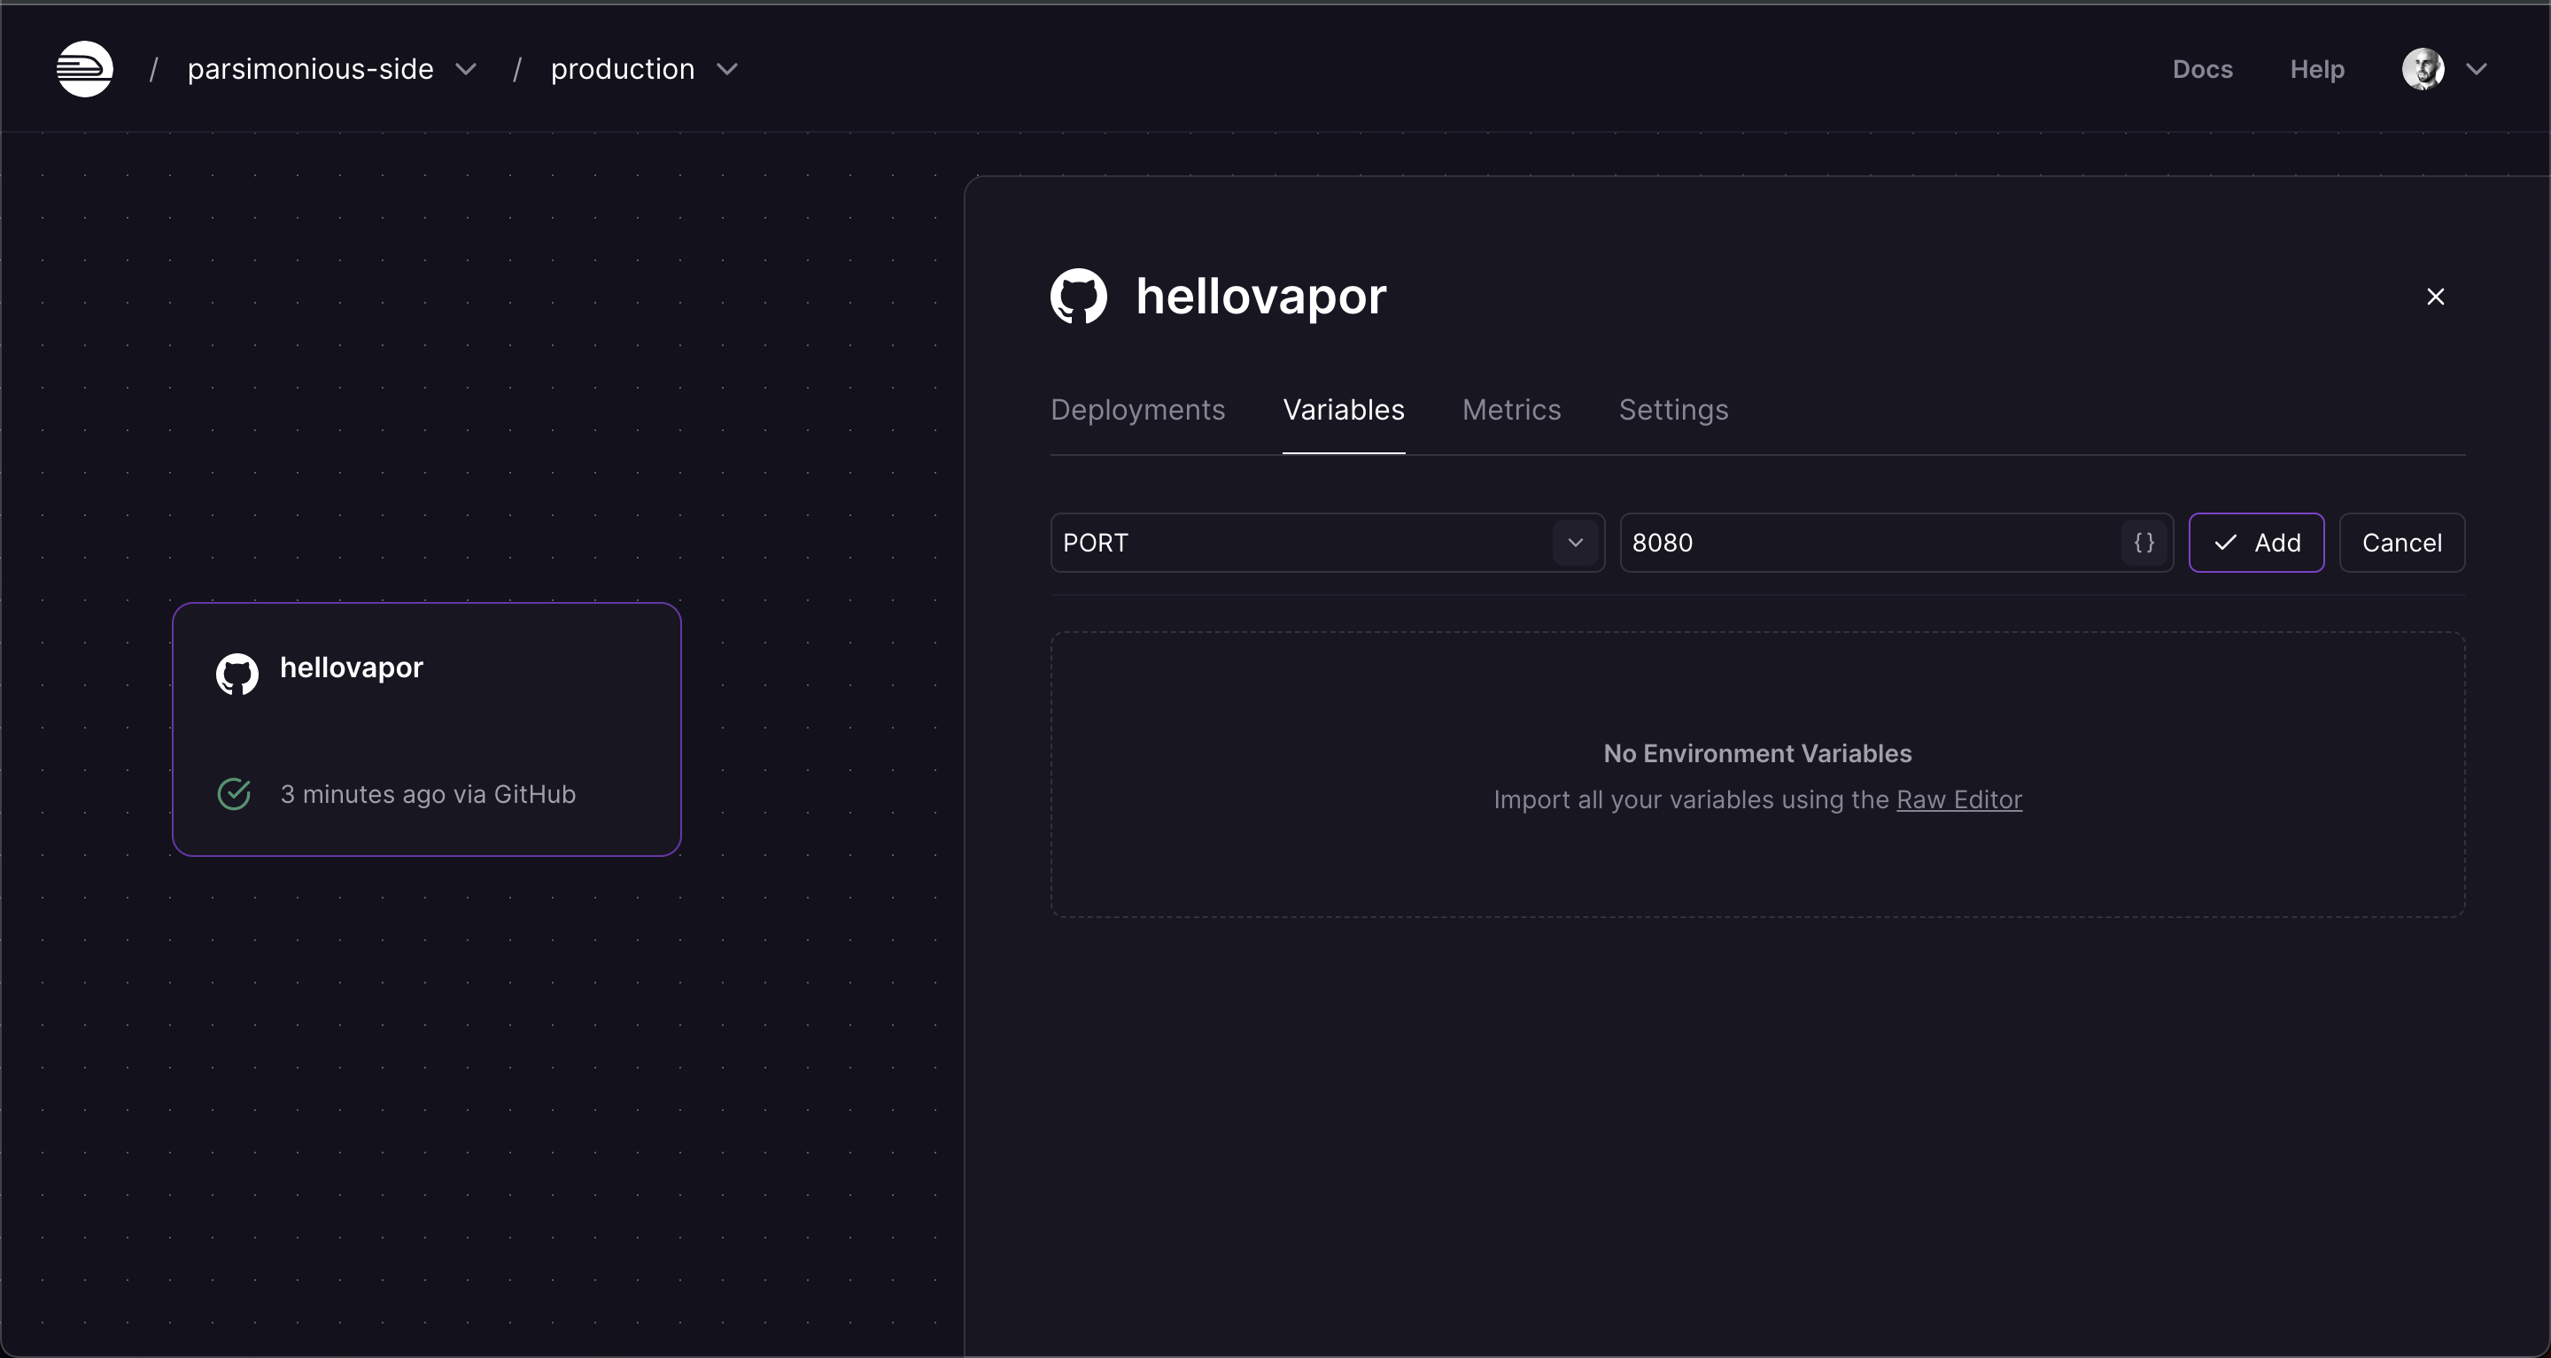Confirm the variable with the Add button
This screenshot has height=1358, width=2551.
[2256, 543]
